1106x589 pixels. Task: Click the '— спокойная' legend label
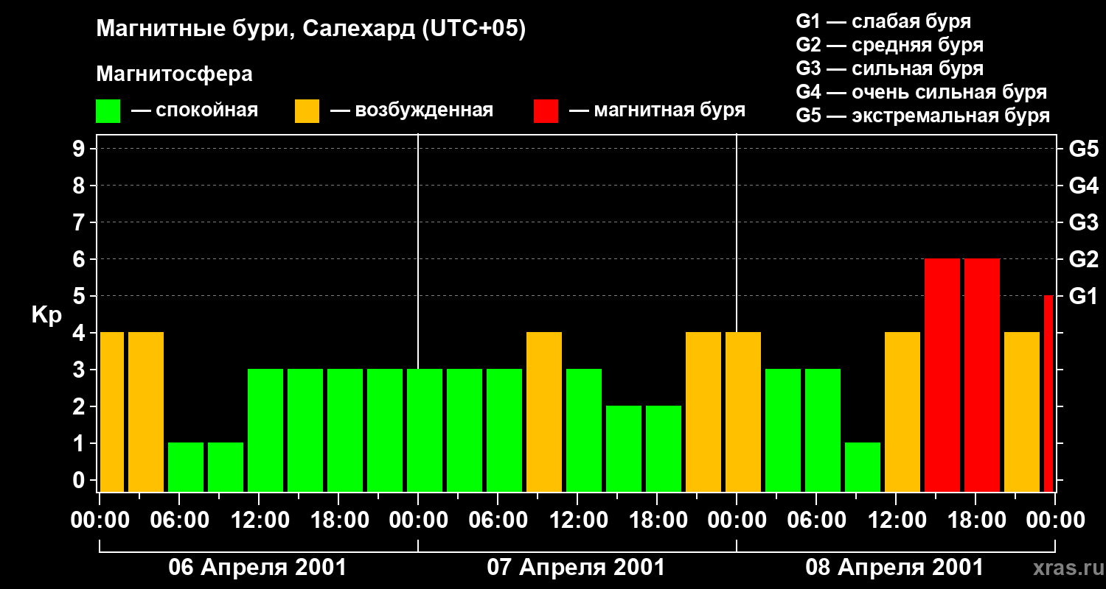(x=195, y=110)
